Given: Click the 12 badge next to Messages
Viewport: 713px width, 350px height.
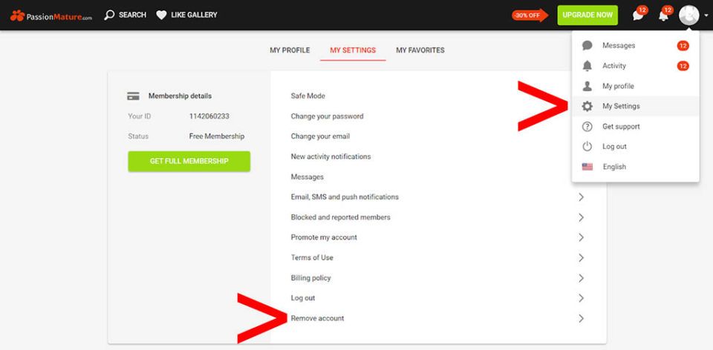Looking at the screenshot, I should pyautogui.click(x=683, y=45).
